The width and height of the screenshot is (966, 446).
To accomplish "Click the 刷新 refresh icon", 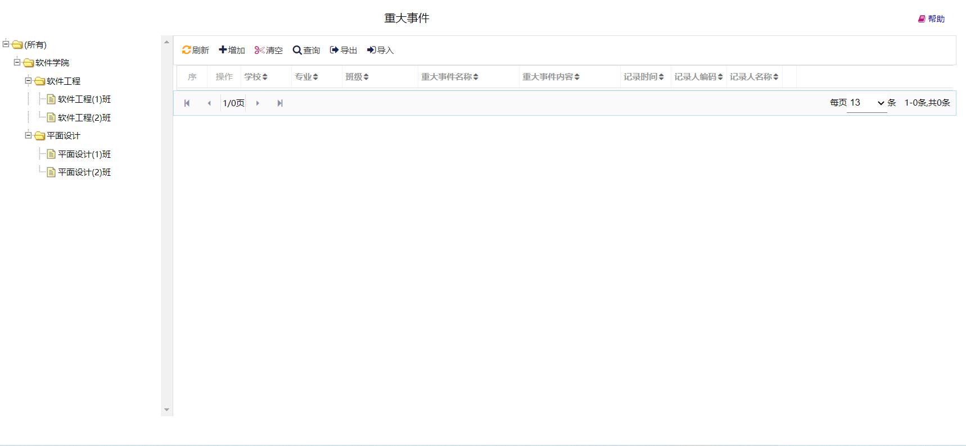I will click(186, 50).
